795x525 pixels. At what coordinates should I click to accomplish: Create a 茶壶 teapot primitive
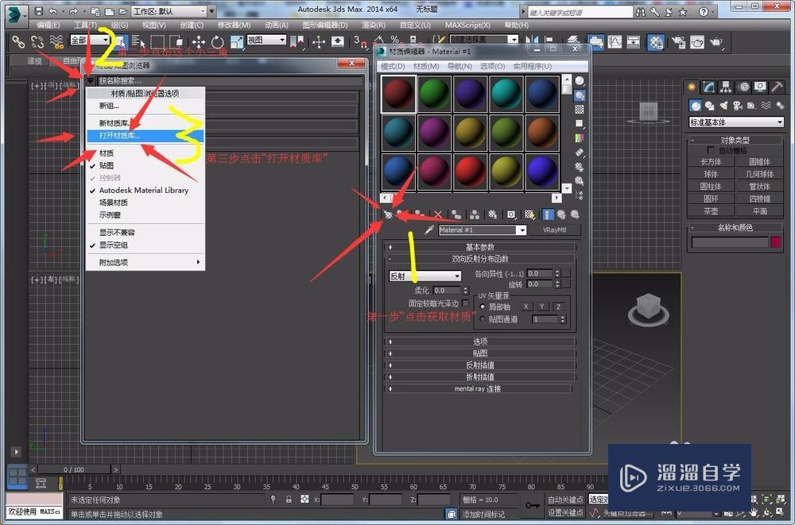pos(710,210)
